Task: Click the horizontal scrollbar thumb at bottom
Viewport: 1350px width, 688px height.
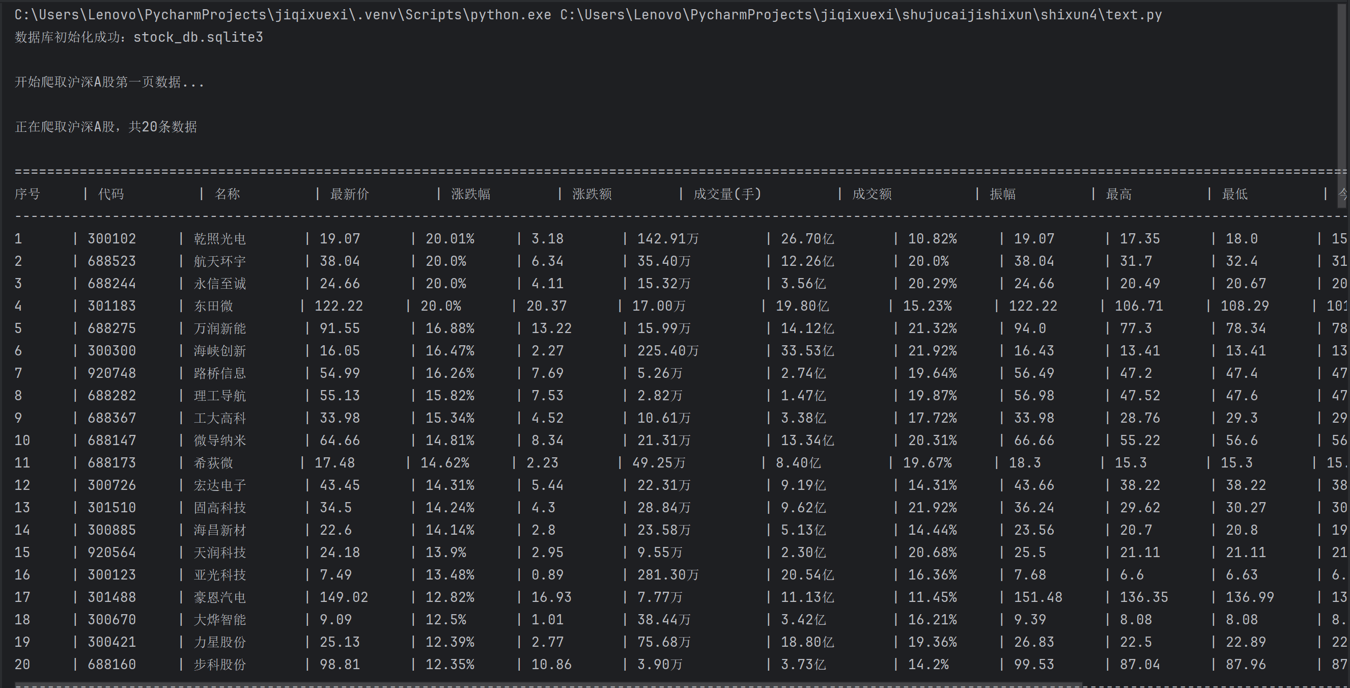Action: 548,685
